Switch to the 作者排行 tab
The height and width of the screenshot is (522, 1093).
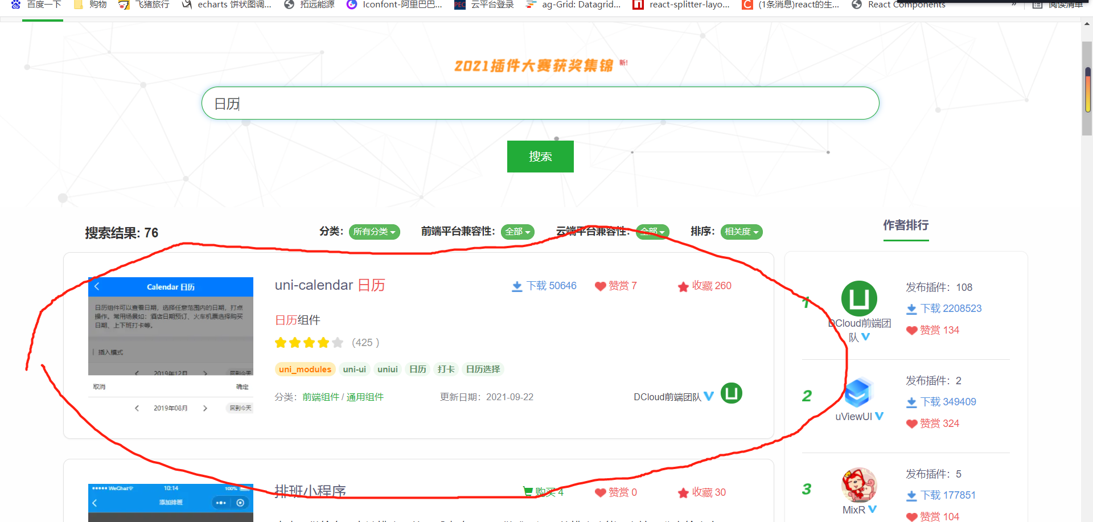click(905, 225)
